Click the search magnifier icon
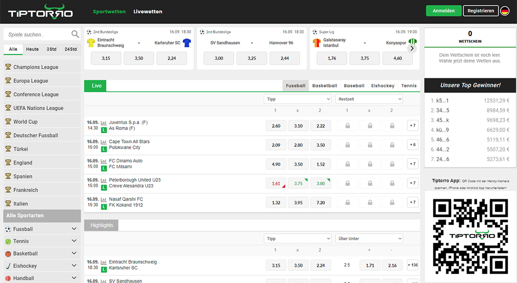This screenshot has height=283, width=517. tap(75, 34)
